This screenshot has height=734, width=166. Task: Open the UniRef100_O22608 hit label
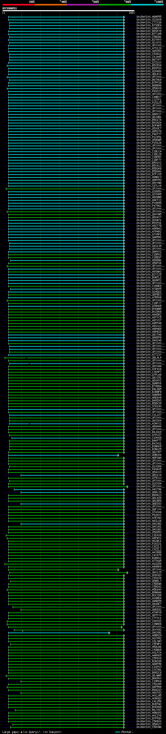point(149,20)
